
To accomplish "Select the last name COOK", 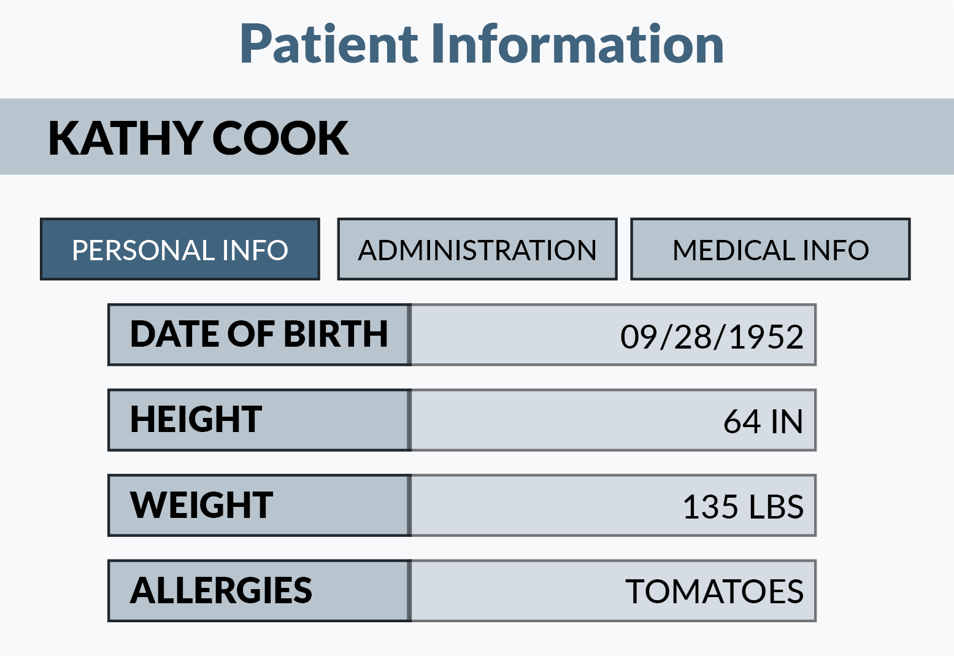I will (x=280, y=138).
